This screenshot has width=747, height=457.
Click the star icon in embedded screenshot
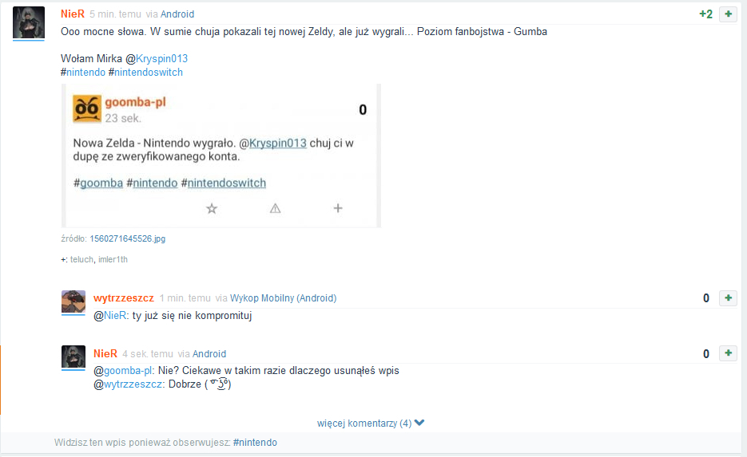[212, 208]
